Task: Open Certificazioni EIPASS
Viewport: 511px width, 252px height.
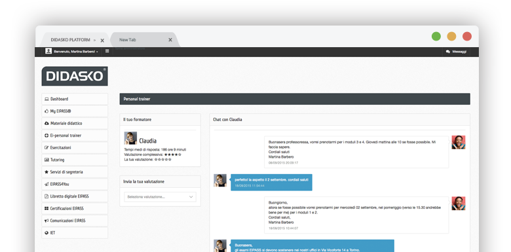Action: 75,208
